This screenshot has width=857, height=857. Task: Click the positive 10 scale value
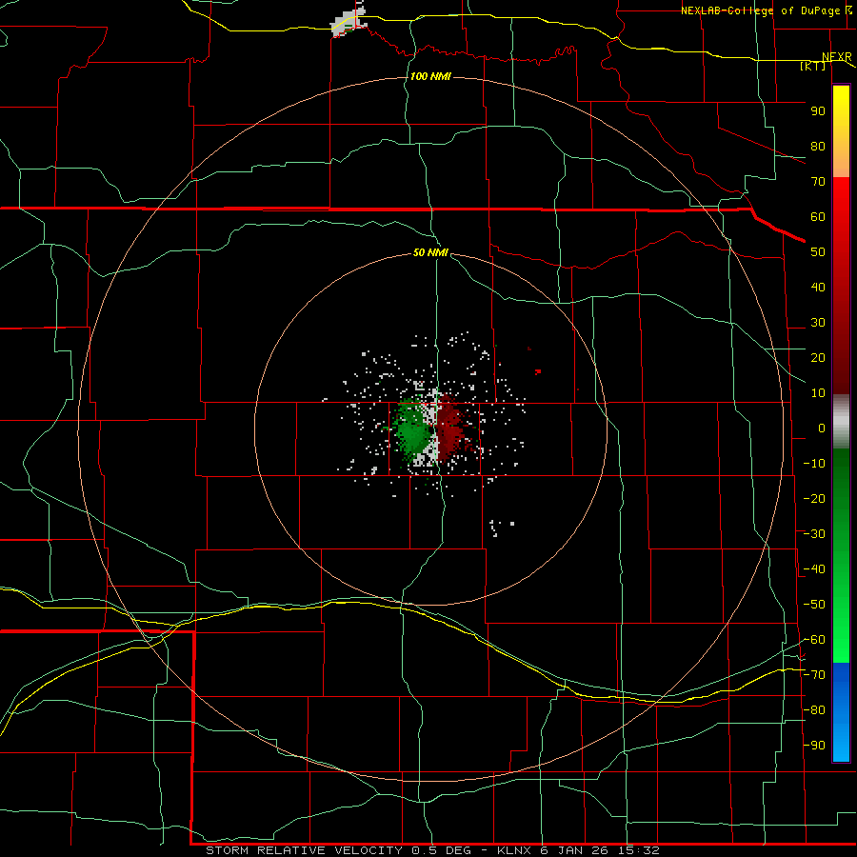click(x=818, y=393)
